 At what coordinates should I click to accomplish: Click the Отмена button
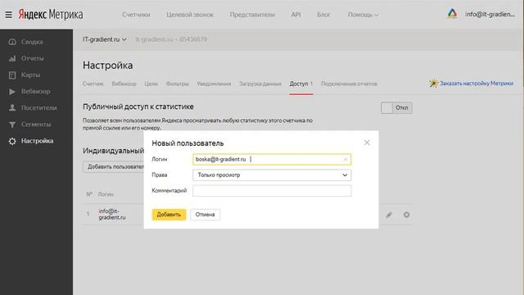tap(205, 215)
